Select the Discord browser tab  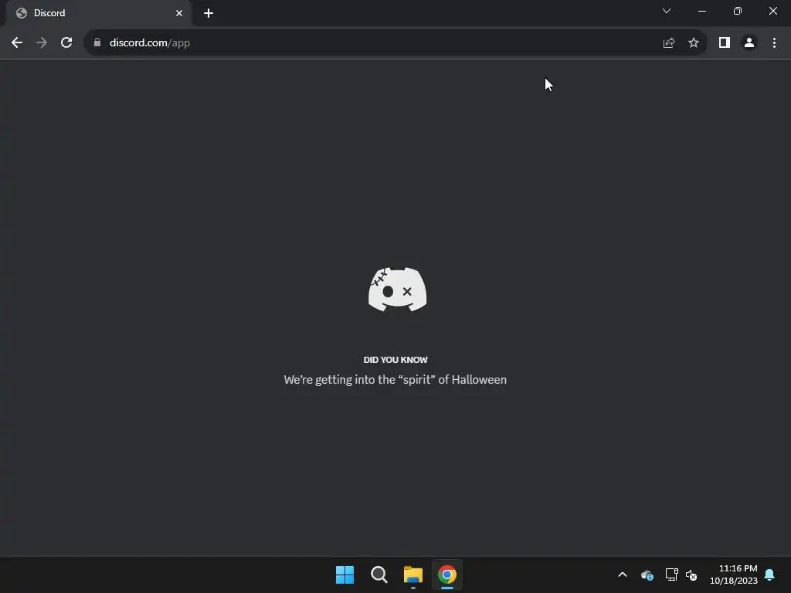pyautogui.click(x=98, y=13)
